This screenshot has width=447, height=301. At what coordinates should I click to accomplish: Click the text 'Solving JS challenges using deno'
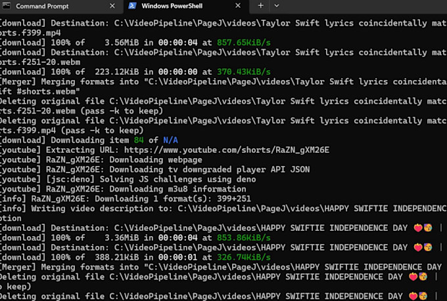click(177, 179)
